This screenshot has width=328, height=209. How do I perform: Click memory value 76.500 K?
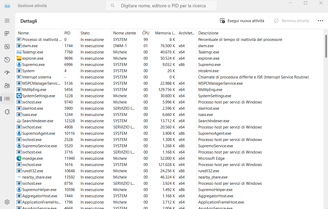tap(168, 46)
